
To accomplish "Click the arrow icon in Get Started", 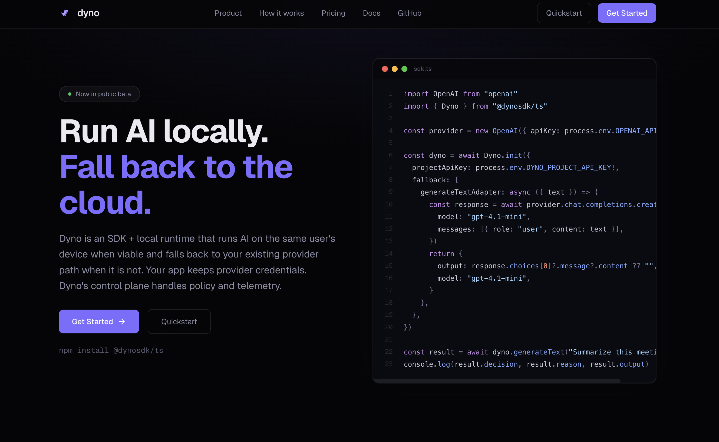I will [x=122, y=321].
